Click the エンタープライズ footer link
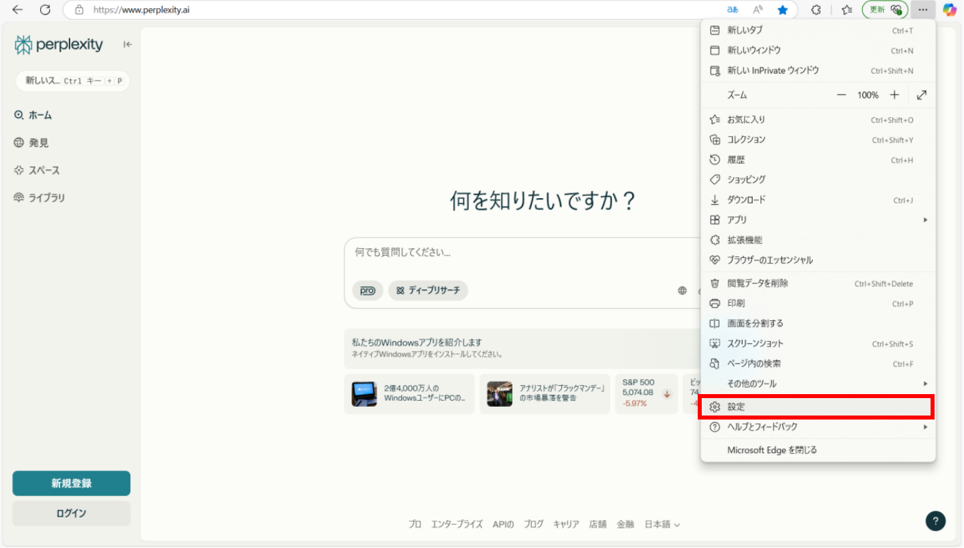 pyautogui.click(x=457, y=525)
